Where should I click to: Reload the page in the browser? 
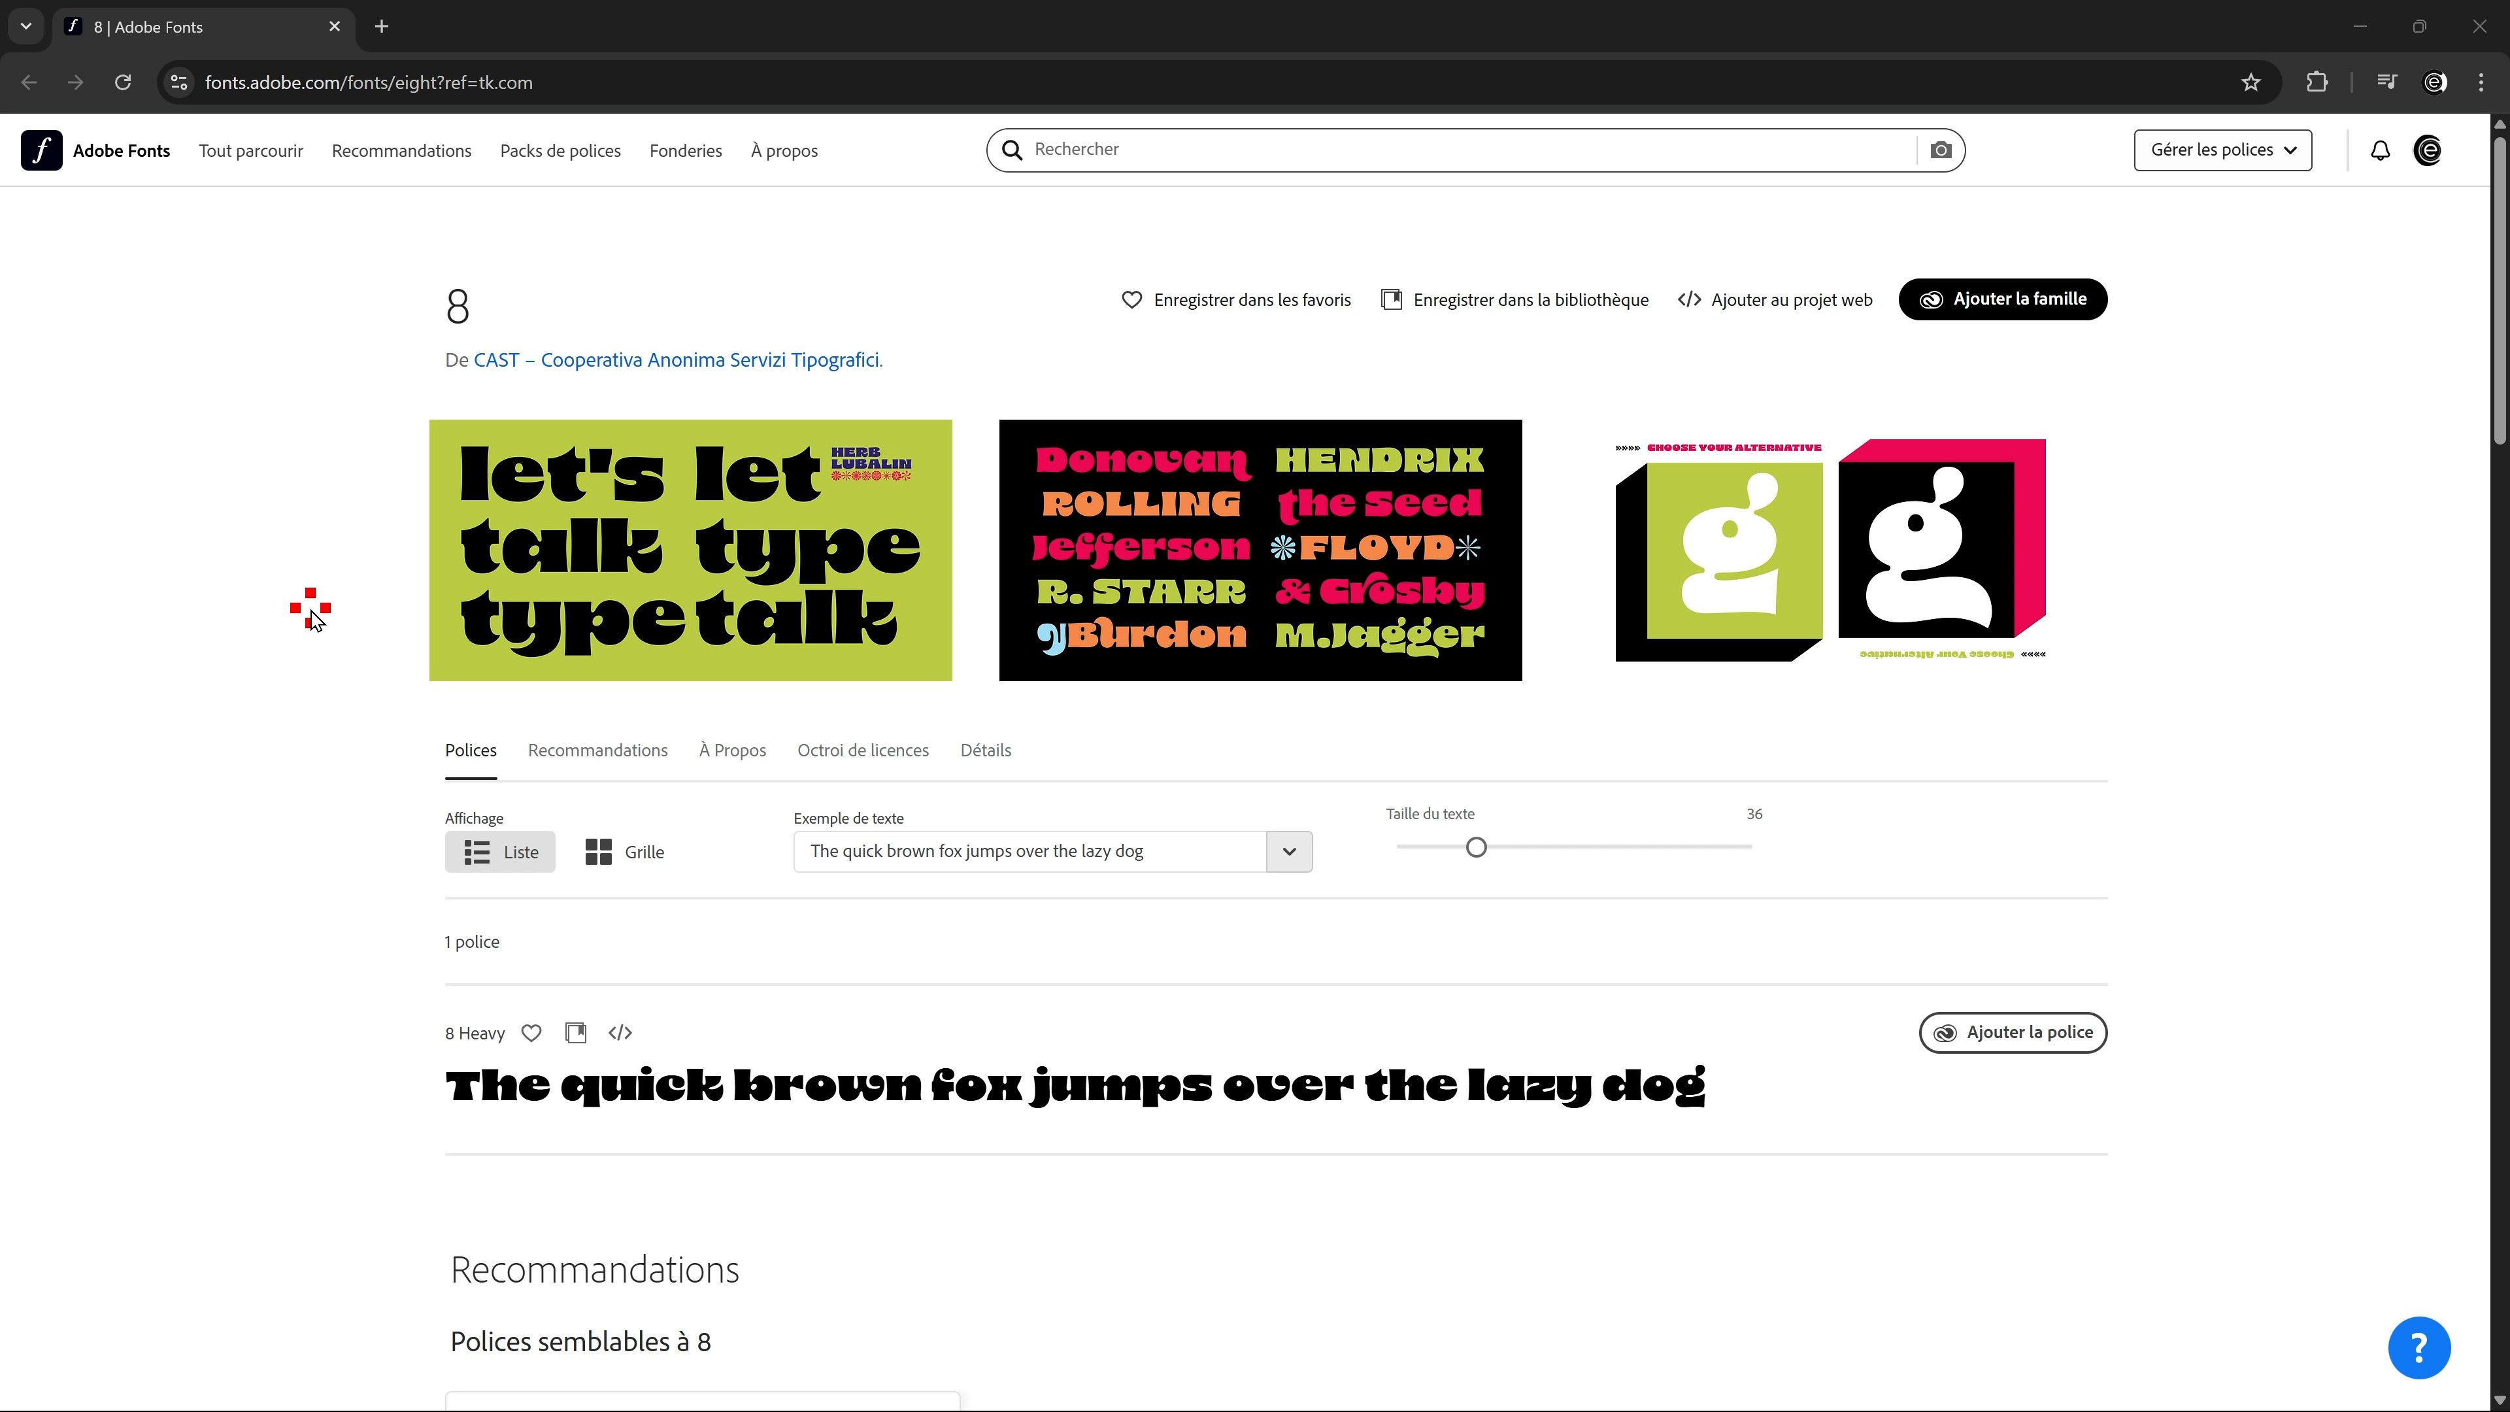123,83
